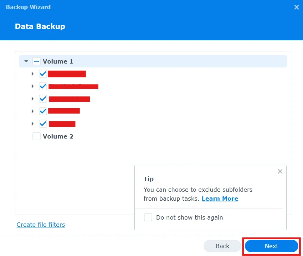Uncheck the first folder's backup checkbox
This screenshot has width=303, height=256.
coord(43,74)
